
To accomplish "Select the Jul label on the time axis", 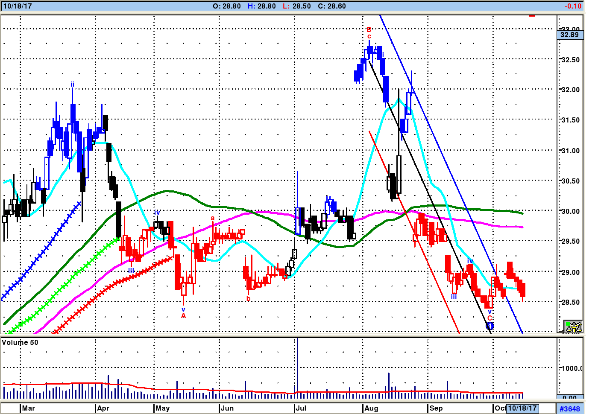I will pos(301,408).
